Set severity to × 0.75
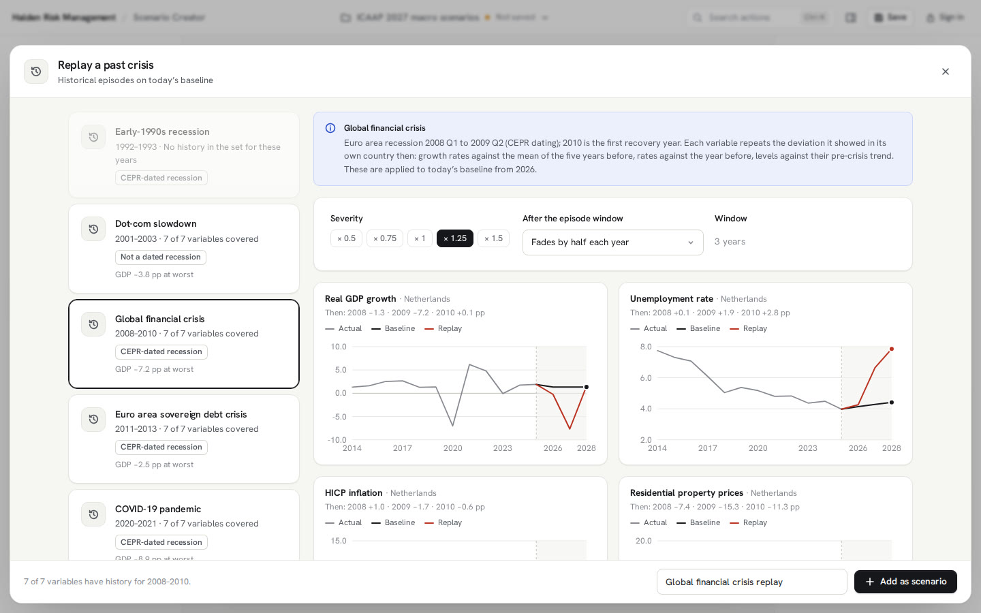The width and height of the screenshot is (981, 613). click(x=385, y=238)
